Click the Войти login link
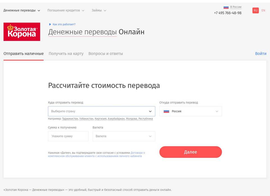Screen dimensions: 270x196 [260, 53]
